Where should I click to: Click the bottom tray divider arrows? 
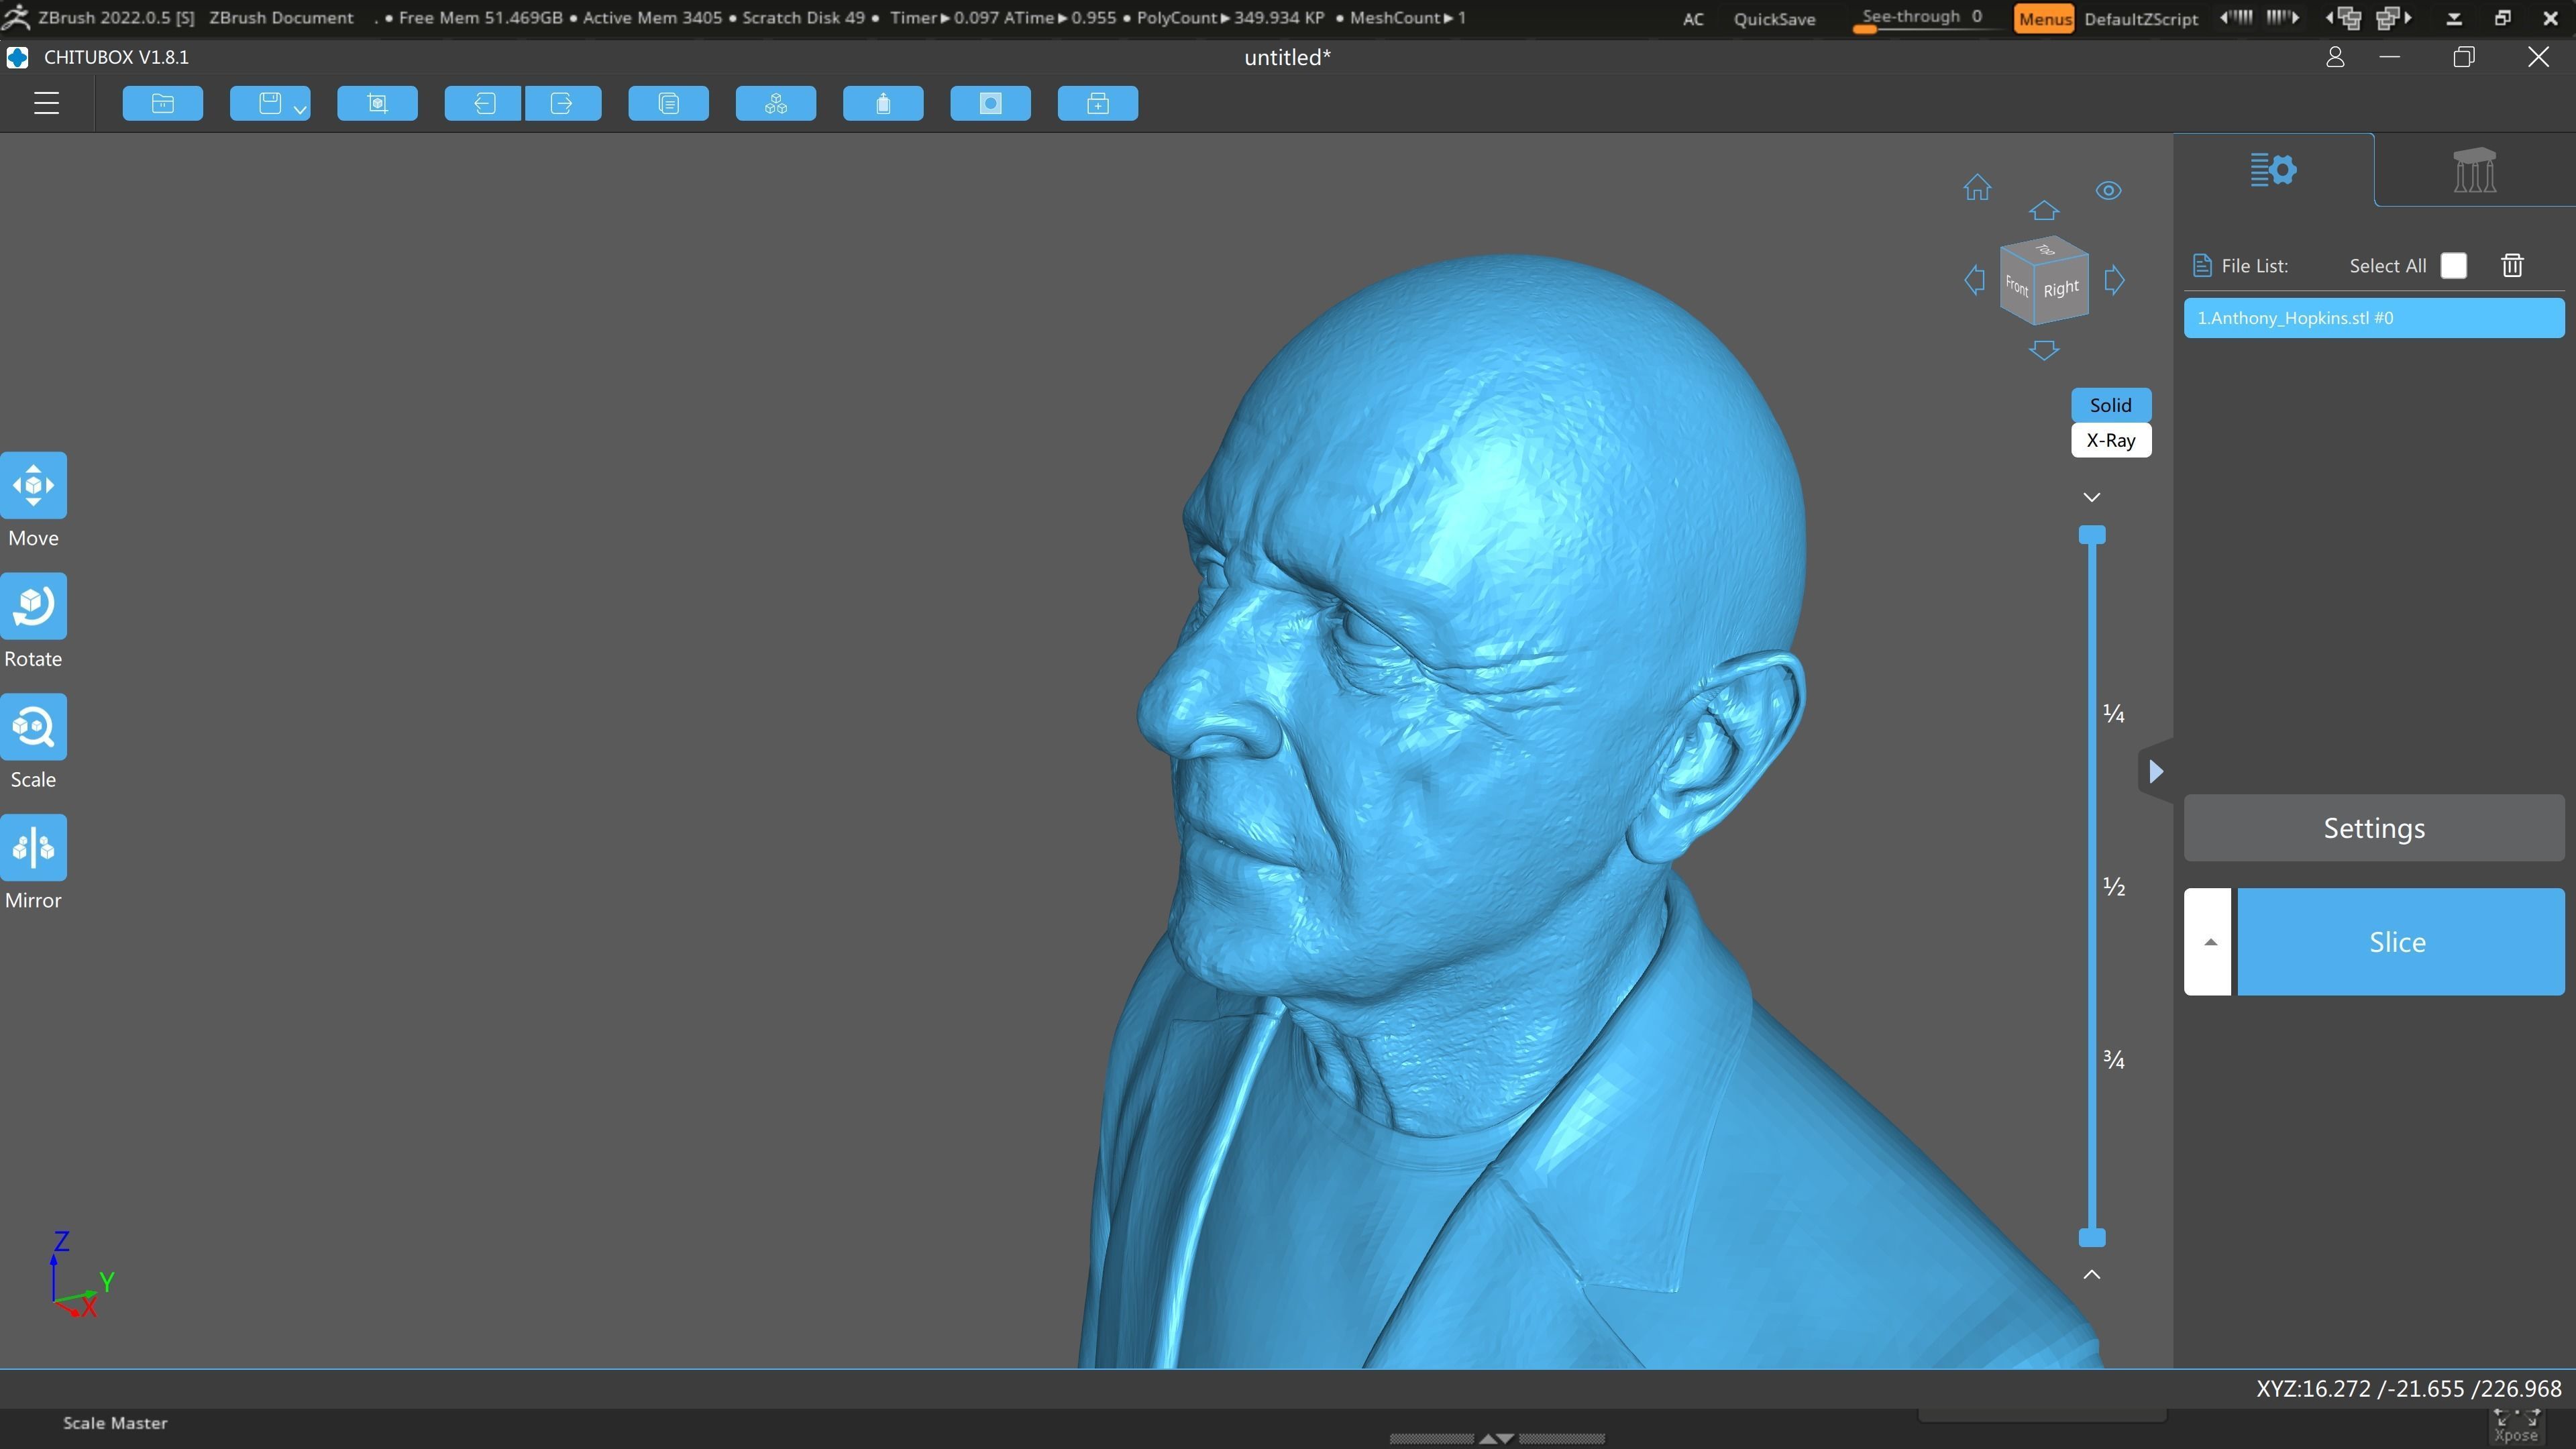coord(1497,1438)
